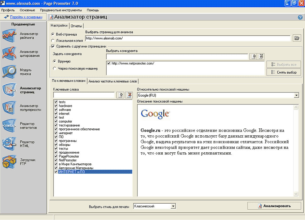Click the page URL input field

tap(188, 38)
